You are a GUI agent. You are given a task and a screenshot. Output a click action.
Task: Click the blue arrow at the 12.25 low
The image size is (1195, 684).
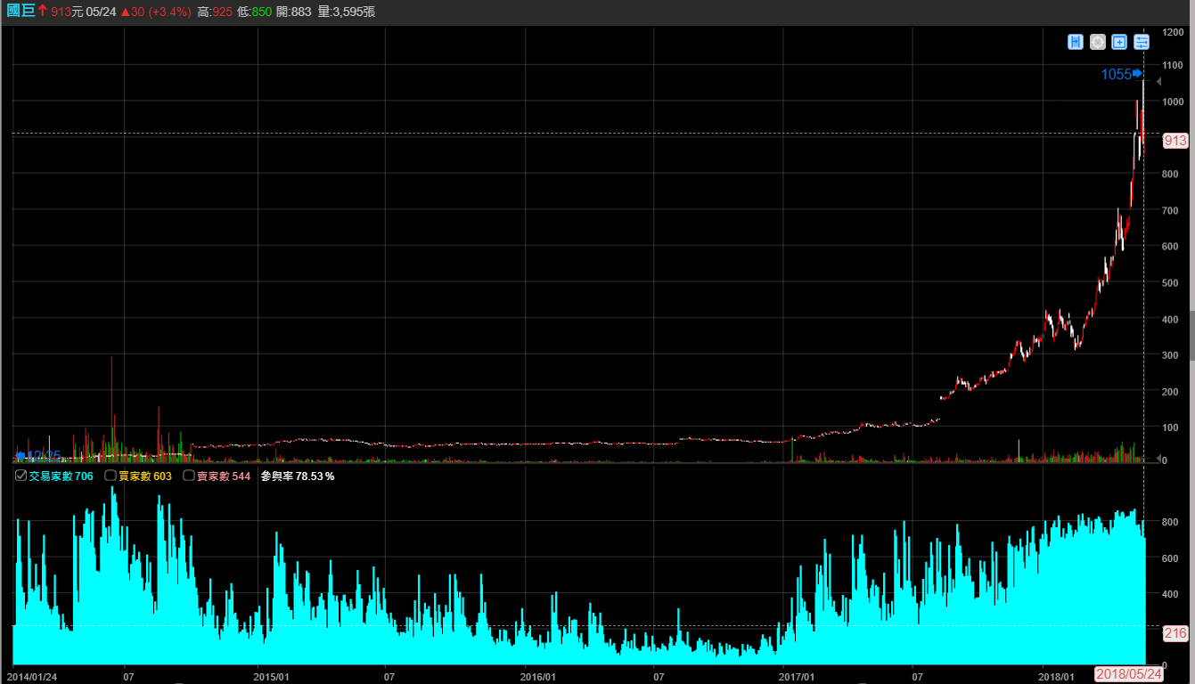tap(20, 455)
